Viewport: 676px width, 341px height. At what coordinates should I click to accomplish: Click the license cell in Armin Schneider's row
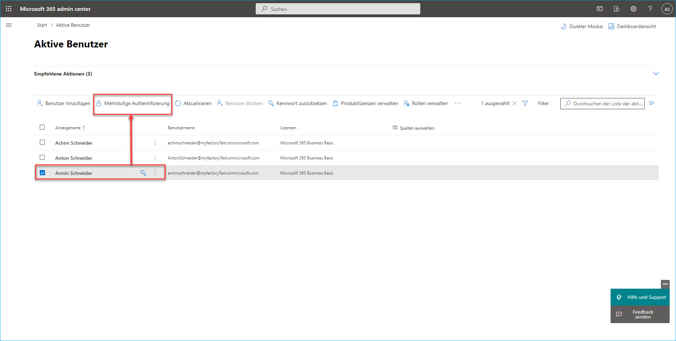point(307,173)
